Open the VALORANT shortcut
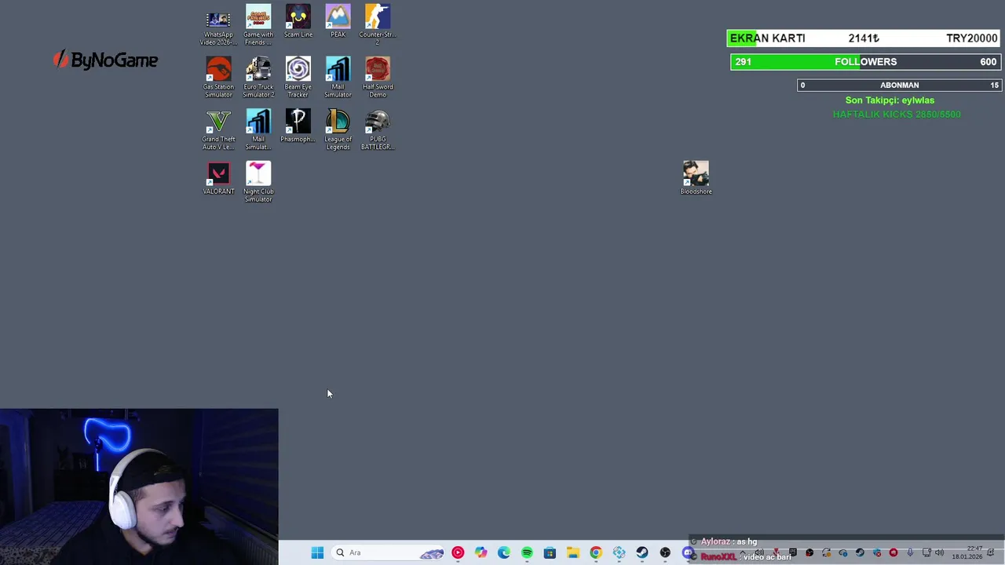 tap(218, 179)
